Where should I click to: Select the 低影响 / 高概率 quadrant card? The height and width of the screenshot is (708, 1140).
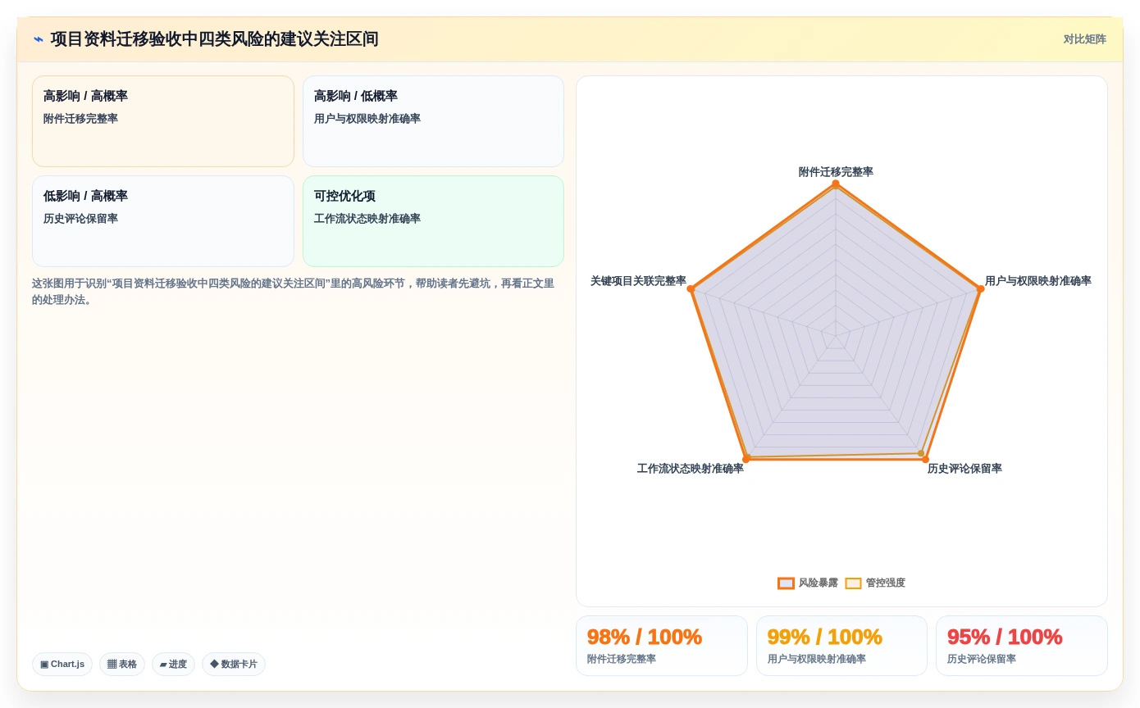pos(163,221)
